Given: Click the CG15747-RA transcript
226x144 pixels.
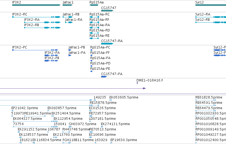Looking at the screenshot, I should (x=107, y=44).
